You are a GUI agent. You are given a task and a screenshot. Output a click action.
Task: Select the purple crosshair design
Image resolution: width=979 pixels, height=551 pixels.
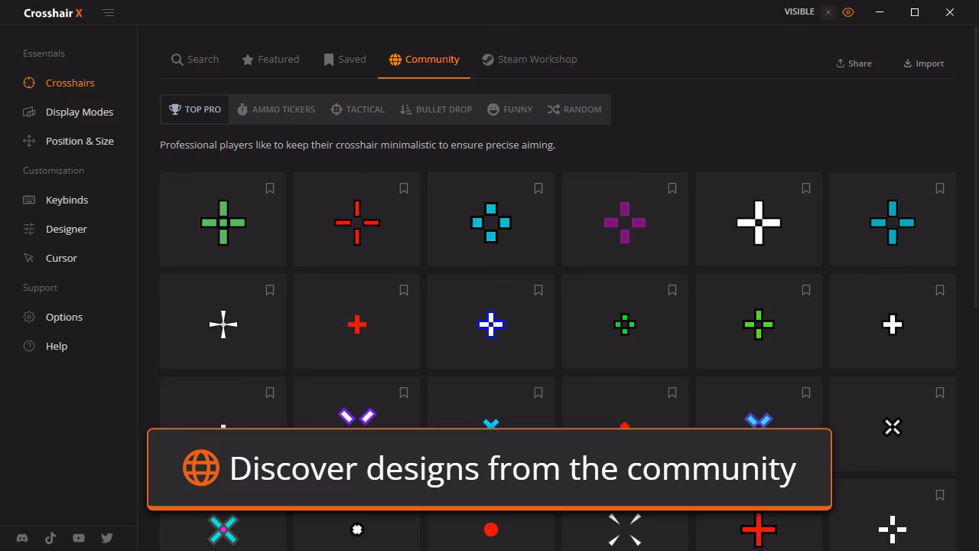pyautogui.click(x=625, y=223)
